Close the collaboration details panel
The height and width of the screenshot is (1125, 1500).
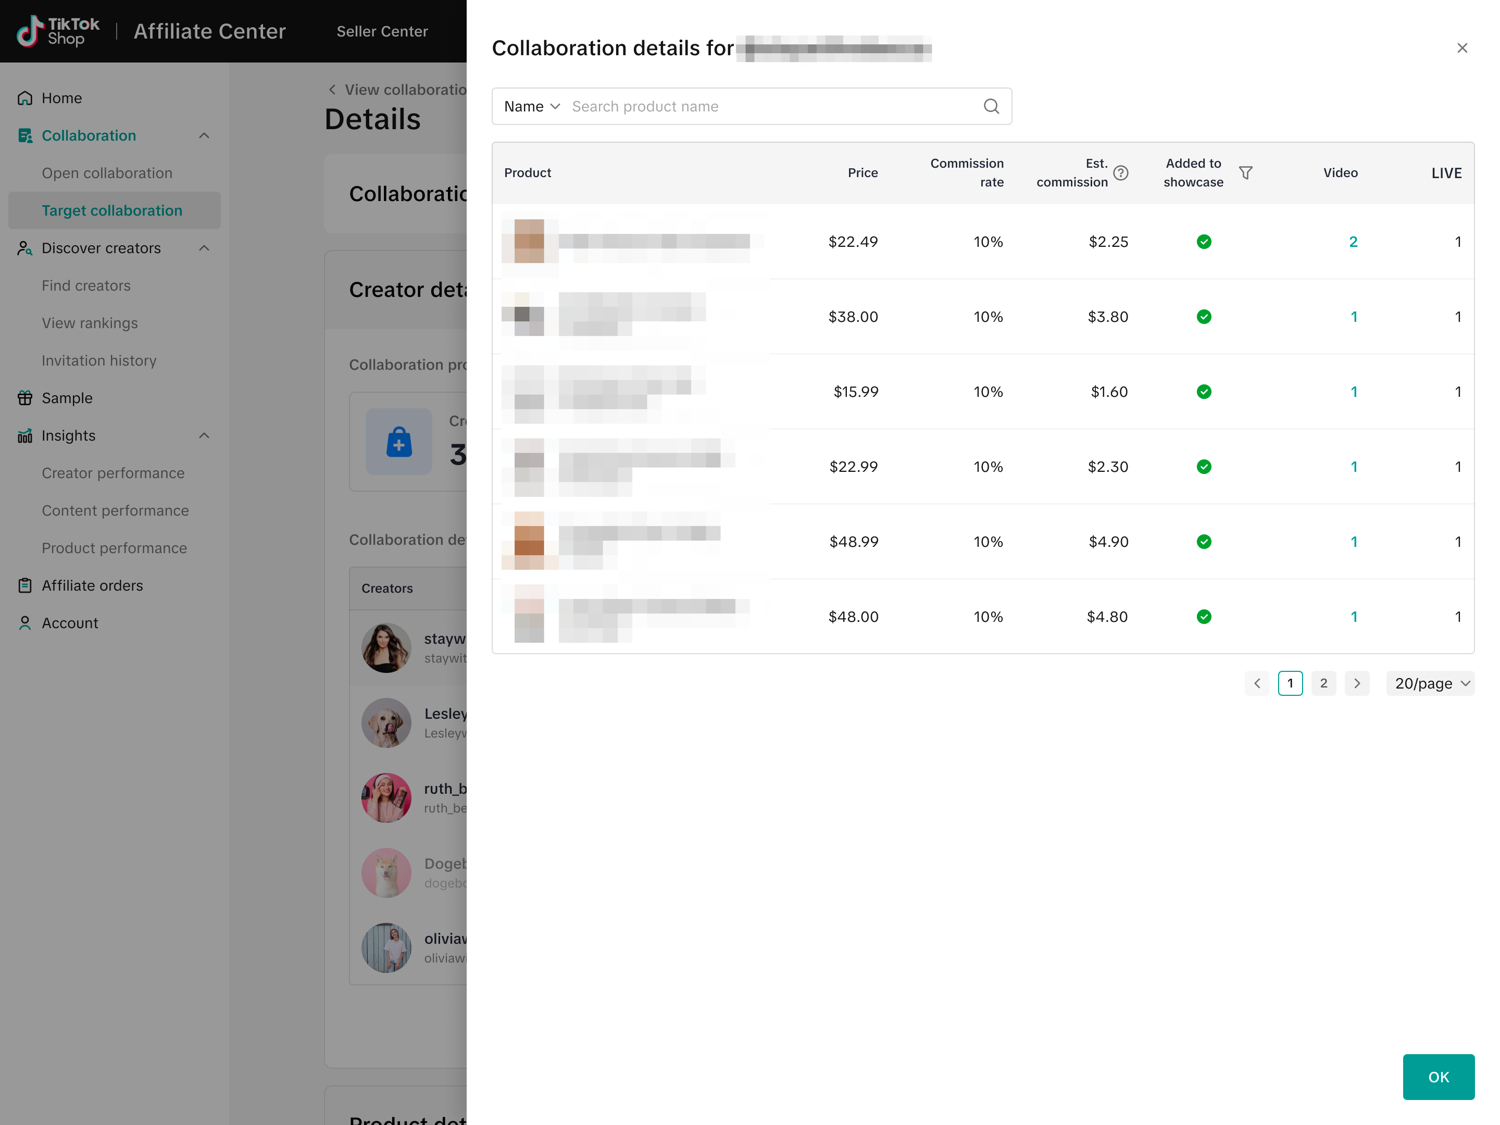(1461, 48)
